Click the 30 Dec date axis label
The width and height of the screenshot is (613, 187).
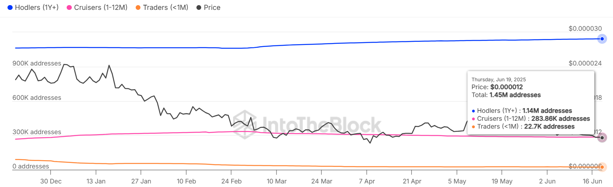(x=50, y=181)
